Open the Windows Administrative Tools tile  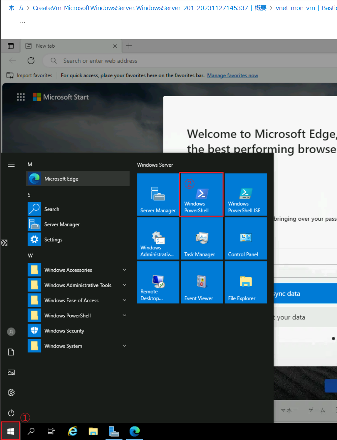coord(158,239)
